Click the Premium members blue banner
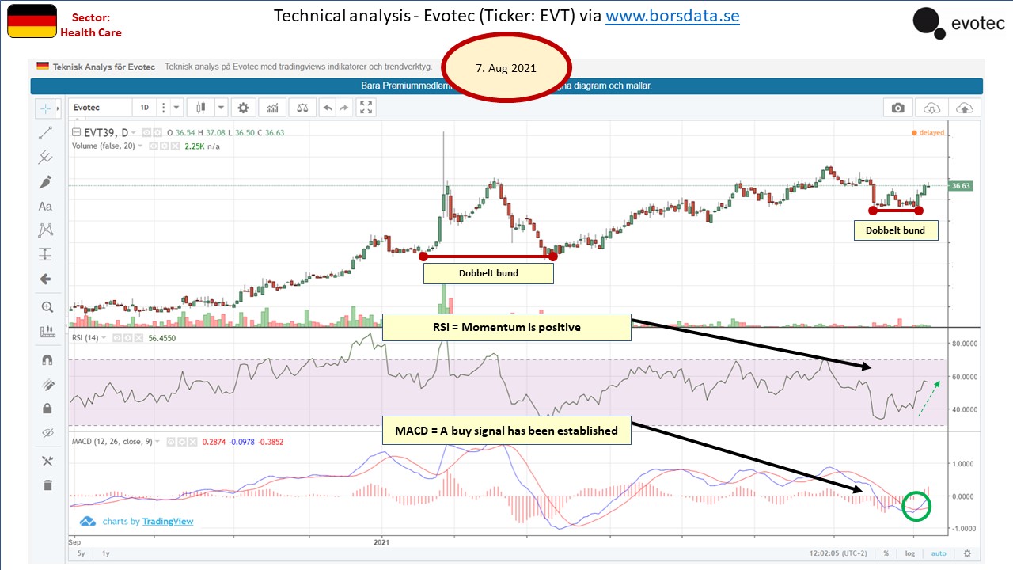This screenshot has height=570, width=1013. tap(506, 85)
